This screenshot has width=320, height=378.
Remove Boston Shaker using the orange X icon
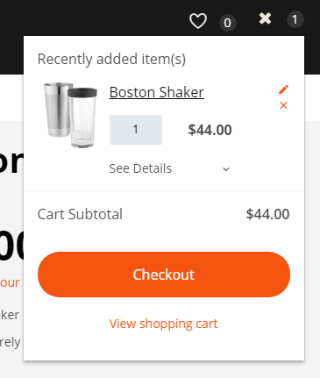pyautogui.click(x=283, y=105)
